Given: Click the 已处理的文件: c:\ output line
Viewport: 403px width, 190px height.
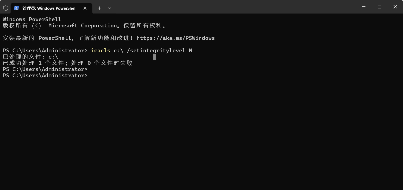Looking at the screenshot, I should click(30, 57).
